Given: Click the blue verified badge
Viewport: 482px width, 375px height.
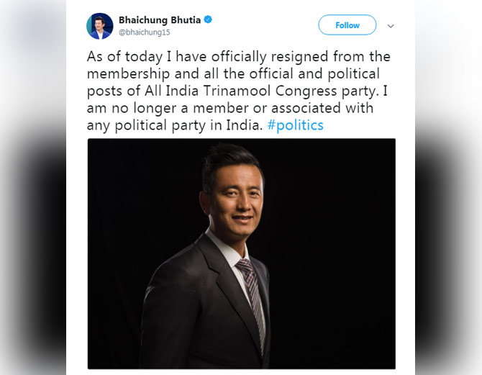Looking at the screenshot, I should (208, 19).
